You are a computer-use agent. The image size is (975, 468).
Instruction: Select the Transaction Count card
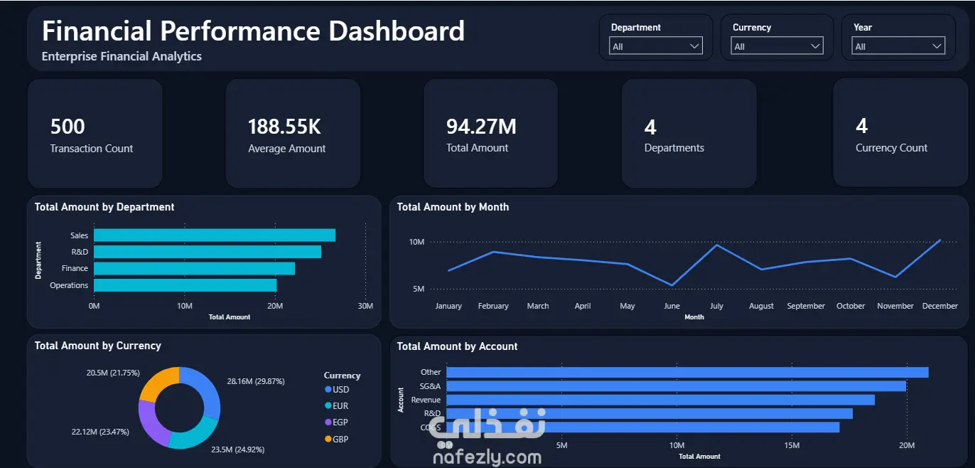click(95, 134)
